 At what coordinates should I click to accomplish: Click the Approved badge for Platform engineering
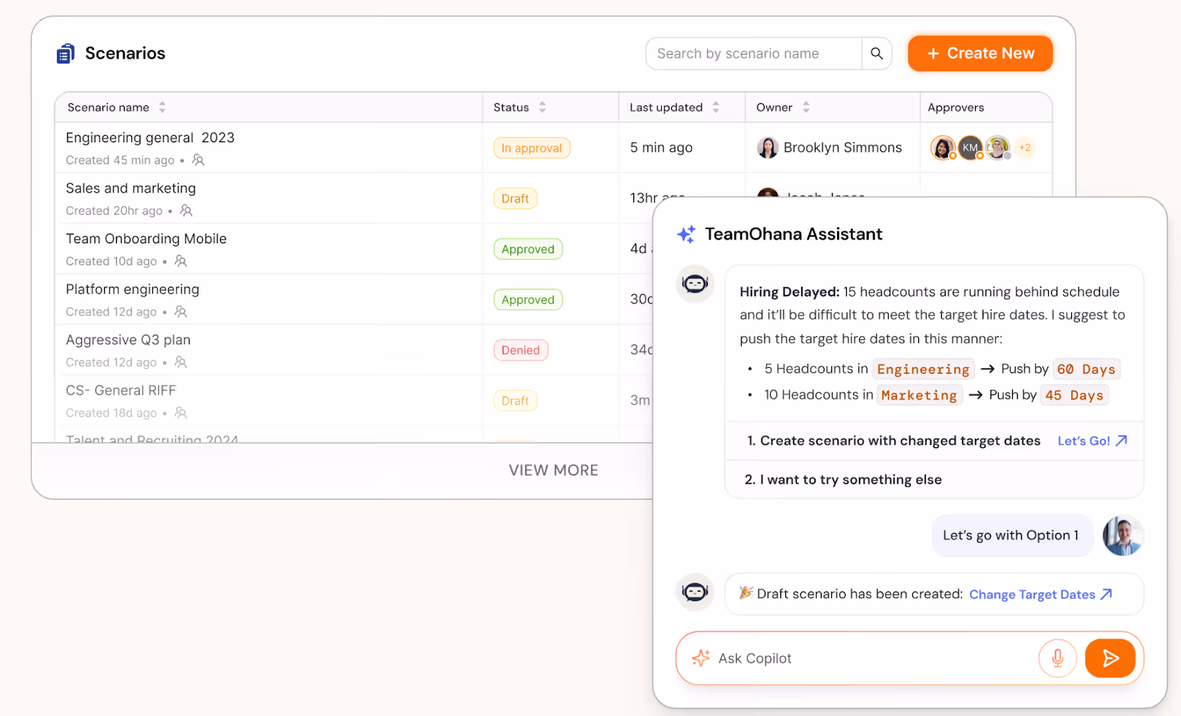pos(528,299)
